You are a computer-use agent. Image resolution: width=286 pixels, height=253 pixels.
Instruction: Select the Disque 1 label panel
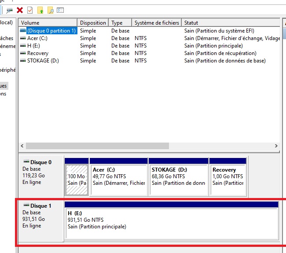pyautogui.click(x=40, y=219)
